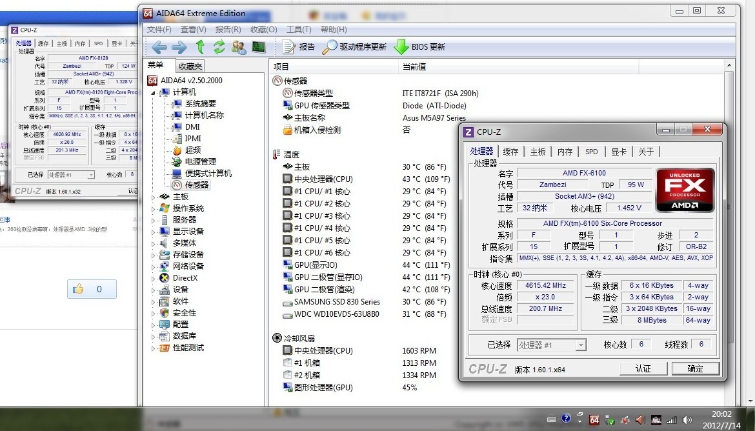Switch to 显卡 tab in front CPU-Z
This screenshot has height=431, width=755.
pyautogui.click(x=619, y=152)
